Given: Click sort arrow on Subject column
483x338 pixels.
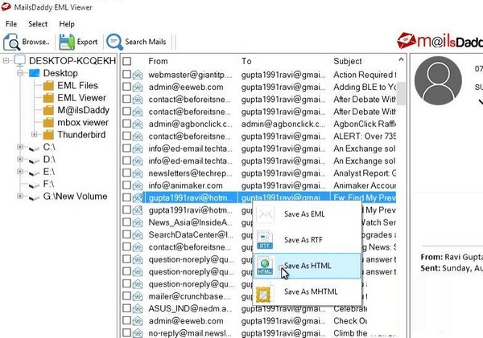Looking at the screenshot, I should click(x=401, y=59).
